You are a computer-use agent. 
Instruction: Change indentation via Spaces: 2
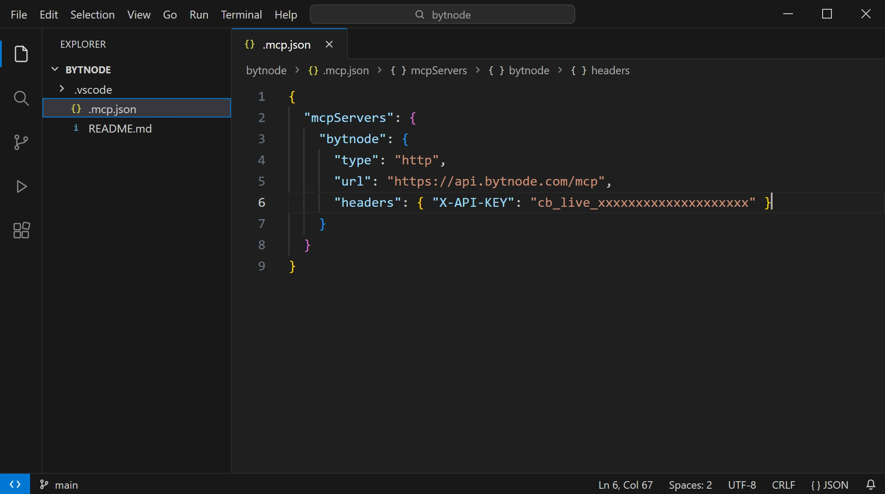pos(690,485)
